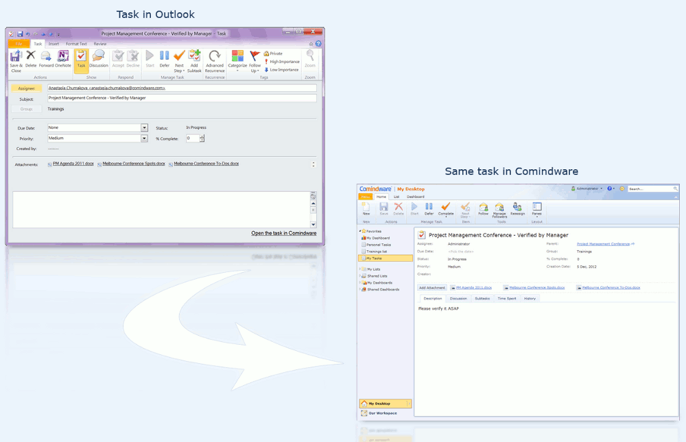Viewport: 686px width, 442px height.
Task: Click the Open the task in Comindware link
Action: [283, 233]
